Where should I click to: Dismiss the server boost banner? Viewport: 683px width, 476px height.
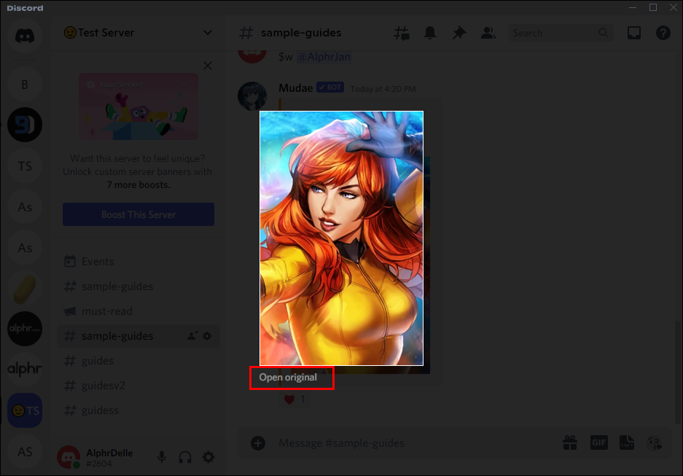(208, 66)
